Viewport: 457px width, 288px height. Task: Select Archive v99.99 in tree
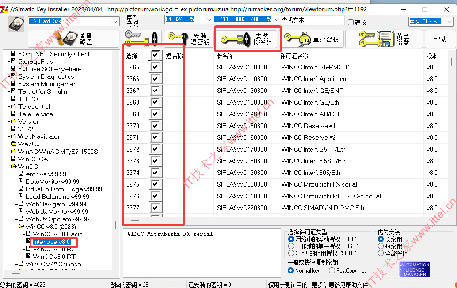click(x=46, y=174)
